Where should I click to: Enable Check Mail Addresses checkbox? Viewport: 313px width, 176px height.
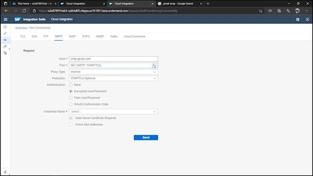click(x=70, y=125)
